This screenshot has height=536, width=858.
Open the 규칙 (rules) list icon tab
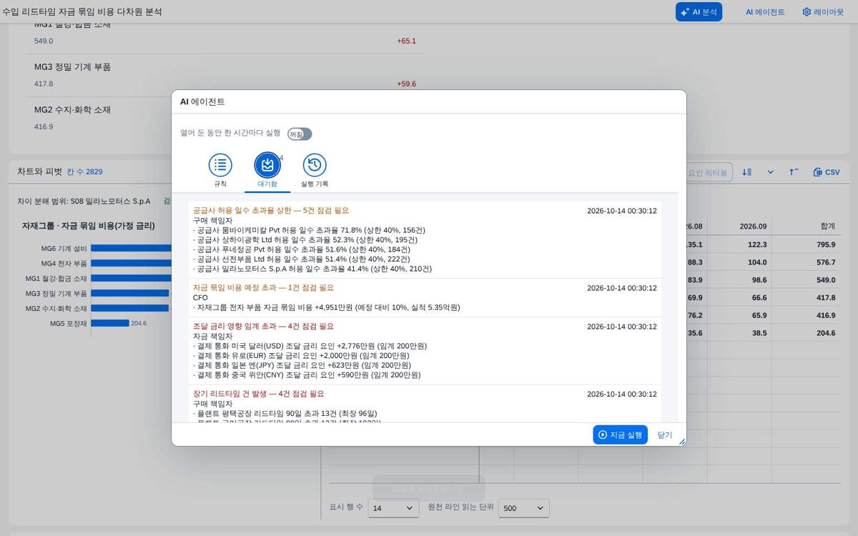[x=220, y=171]
